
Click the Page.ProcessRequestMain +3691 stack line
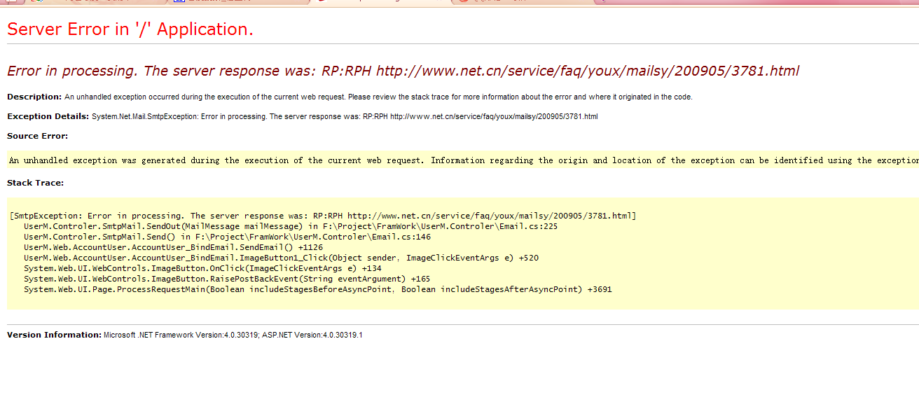pos(317,289)
